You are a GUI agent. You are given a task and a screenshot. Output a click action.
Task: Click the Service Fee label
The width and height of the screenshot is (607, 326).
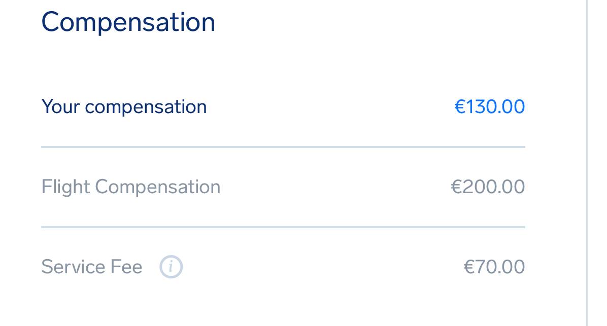[92, 267]
